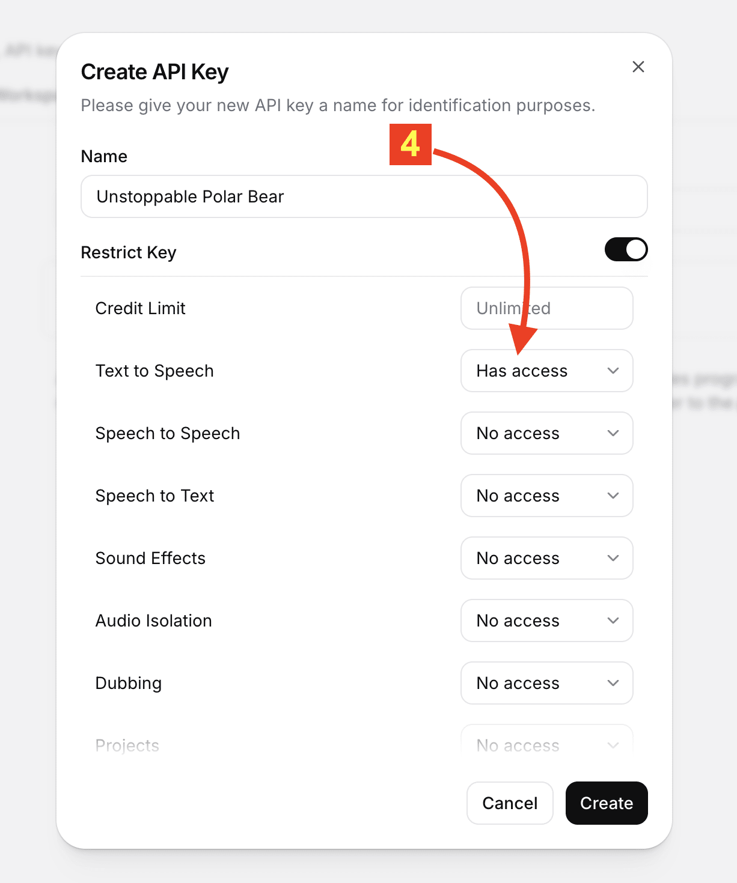737x883 pixels.
Task: Click the chevron icon for Speech to Speech
Action: (x=613, y=433)
